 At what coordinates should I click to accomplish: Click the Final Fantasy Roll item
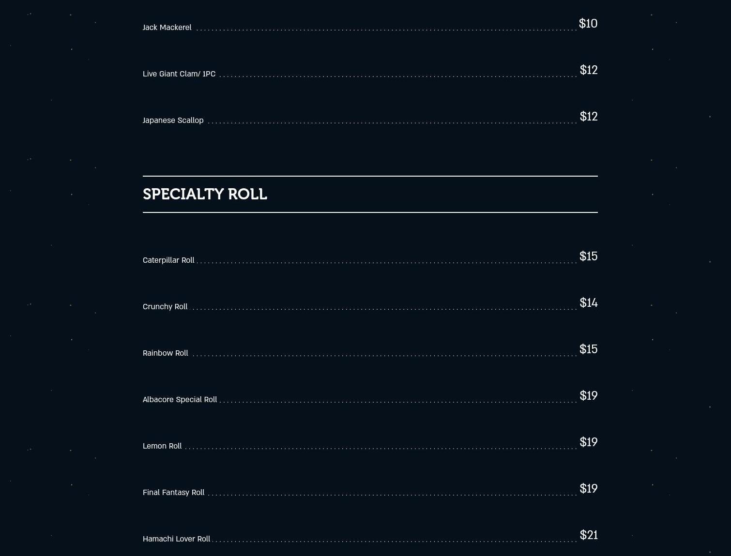(x=173, y=493)
